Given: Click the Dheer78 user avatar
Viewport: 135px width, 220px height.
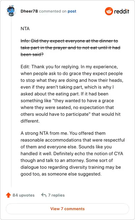Looking at the screenshot, I should (x=11, y=11).
